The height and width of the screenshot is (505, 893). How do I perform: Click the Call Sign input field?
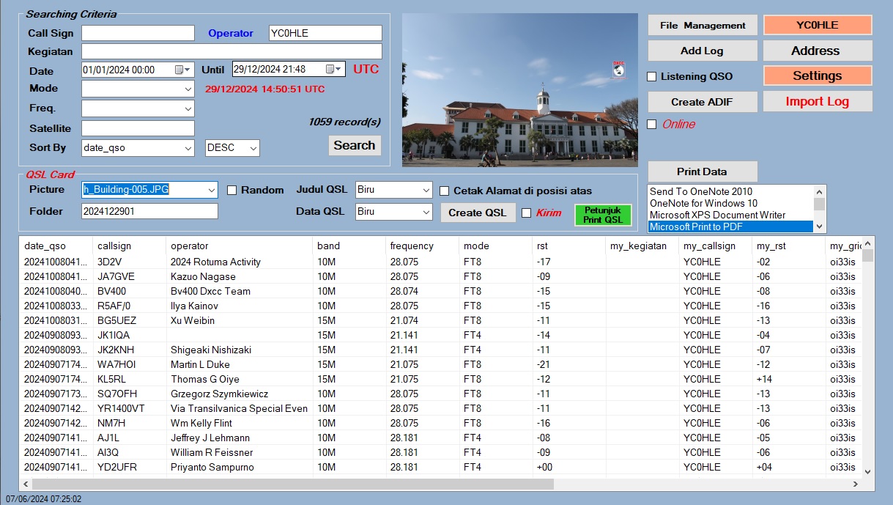[138, 33]
